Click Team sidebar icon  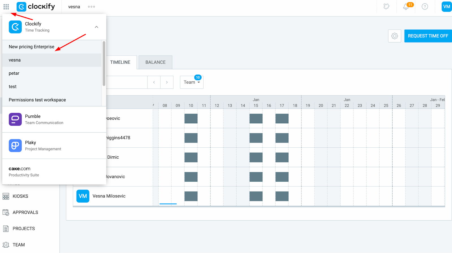[6, 245]
